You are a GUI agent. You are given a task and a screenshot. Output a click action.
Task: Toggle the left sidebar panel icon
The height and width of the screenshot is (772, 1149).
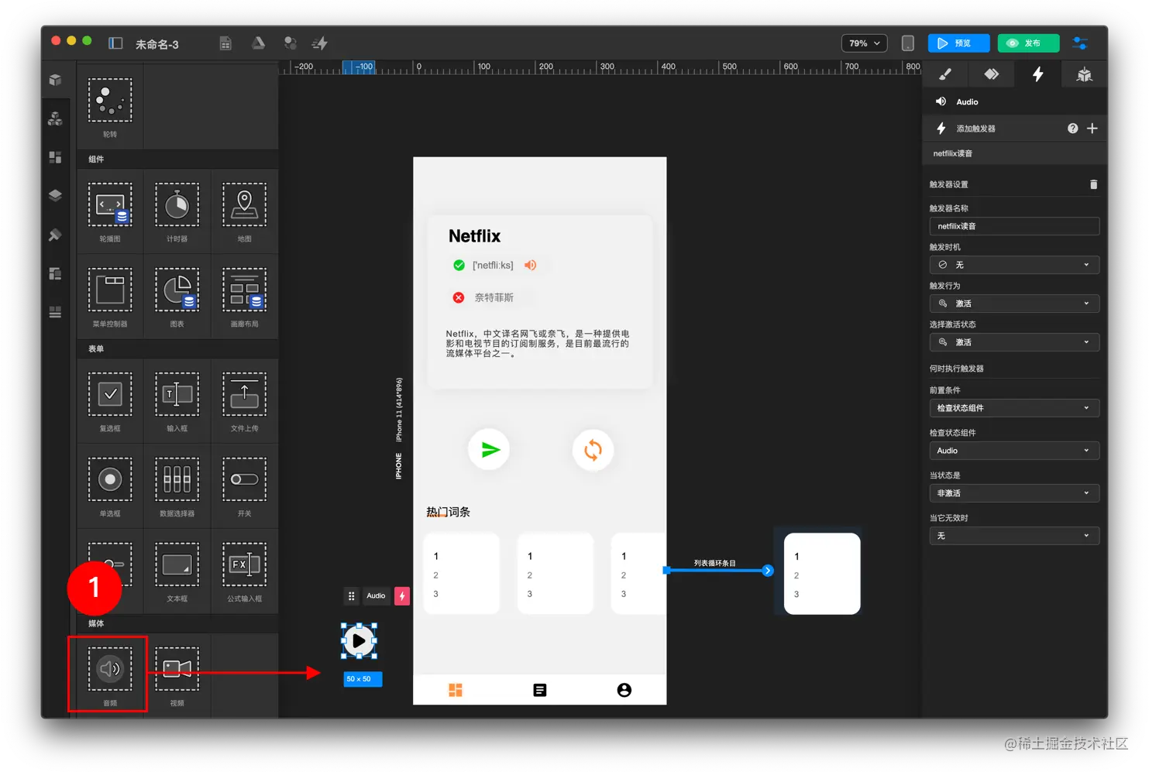115,43
